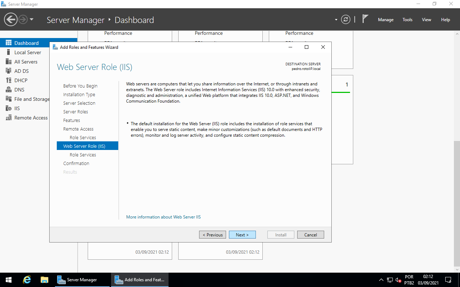Open the Tools menu
Screen dimensions: 460x287
(407, 20)
